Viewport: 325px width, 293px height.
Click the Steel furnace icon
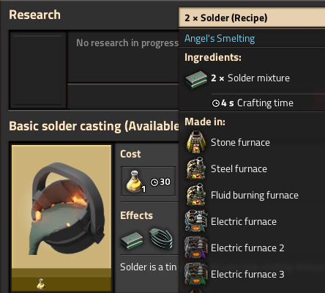point(196,168)
